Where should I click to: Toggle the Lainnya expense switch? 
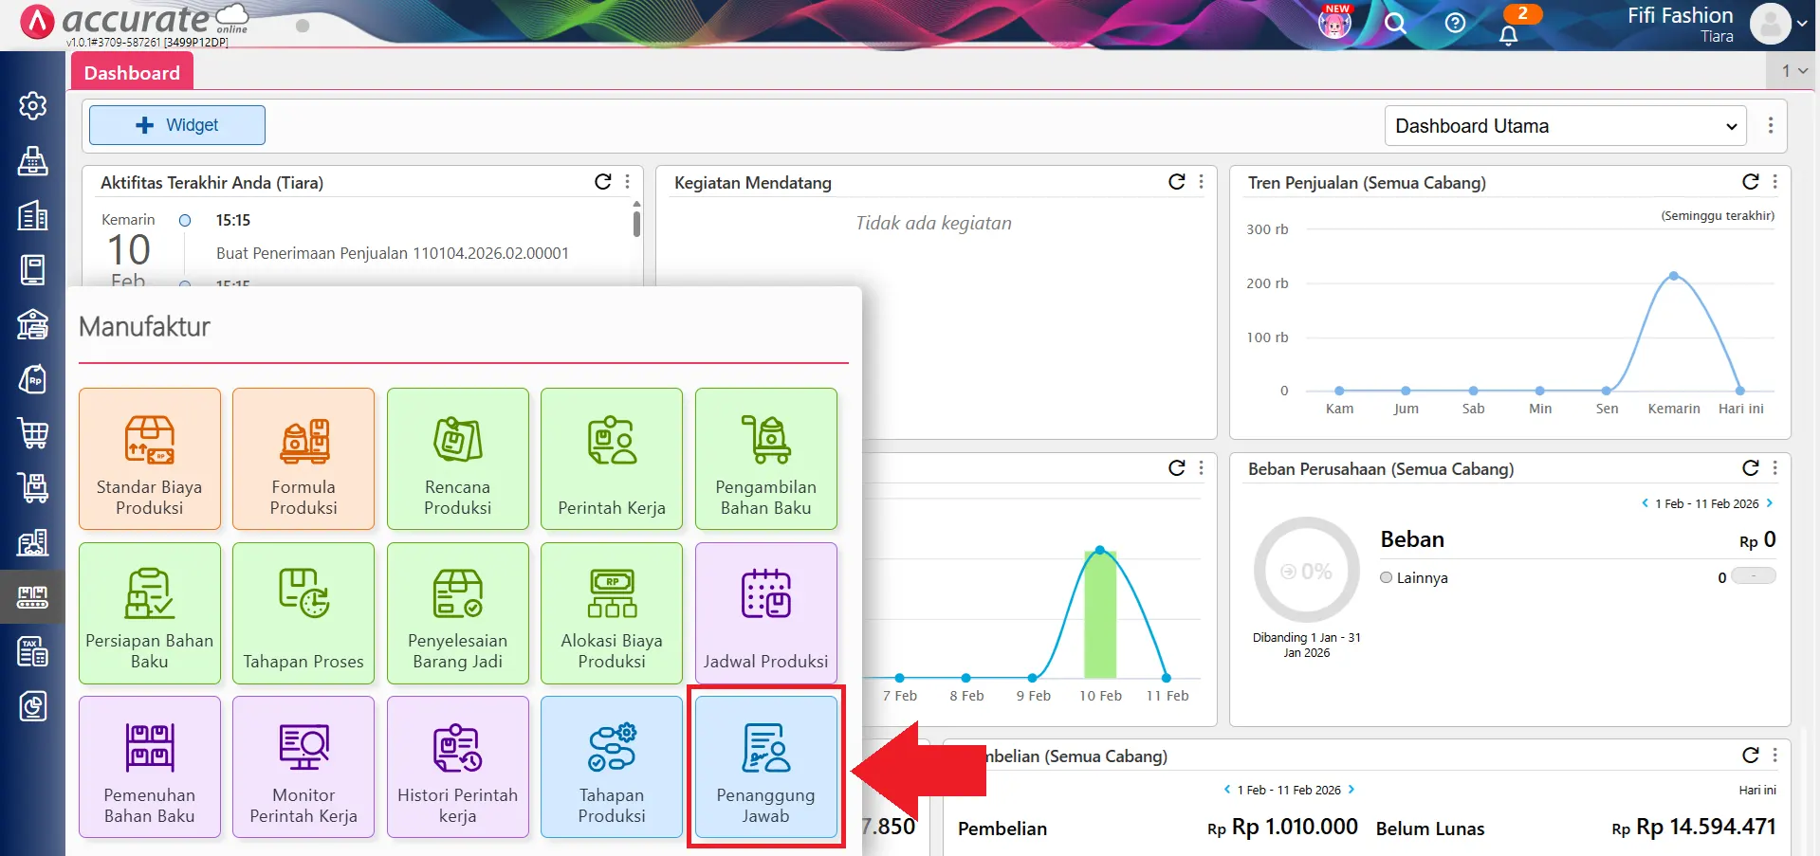[1753, 576]
